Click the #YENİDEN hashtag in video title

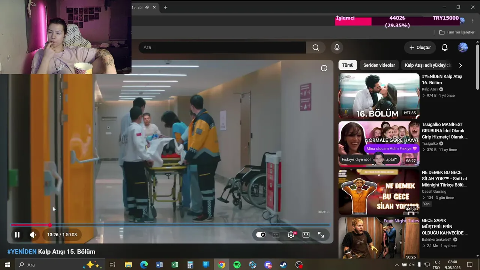tap(22, 252)
